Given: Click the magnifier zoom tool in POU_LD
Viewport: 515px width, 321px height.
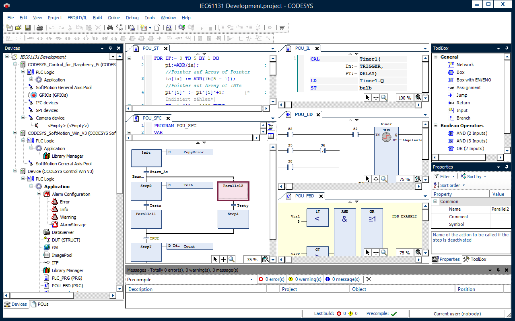Looking at the screenshot, I should tap(384, 179).
